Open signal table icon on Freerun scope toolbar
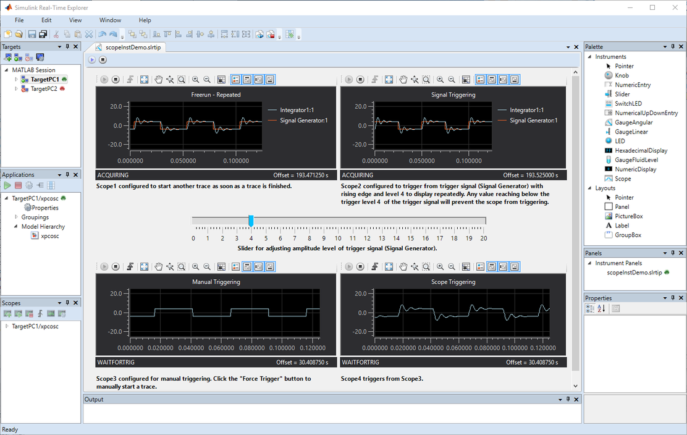 point(221,79)
